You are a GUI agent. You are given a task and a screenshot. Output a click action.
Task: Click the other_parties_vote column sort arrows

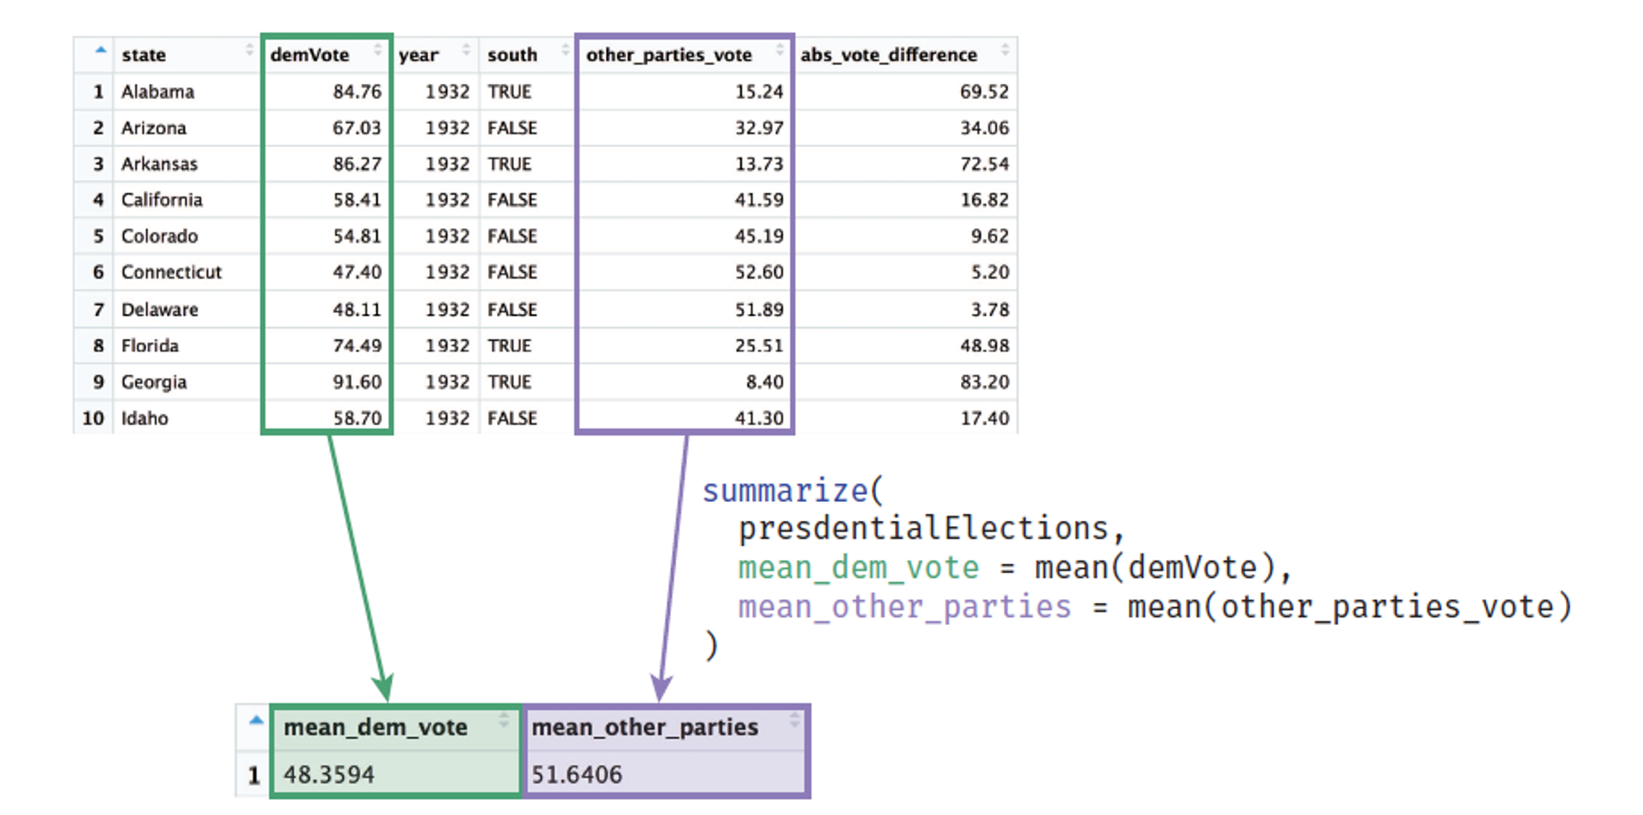tap(780, 50)
